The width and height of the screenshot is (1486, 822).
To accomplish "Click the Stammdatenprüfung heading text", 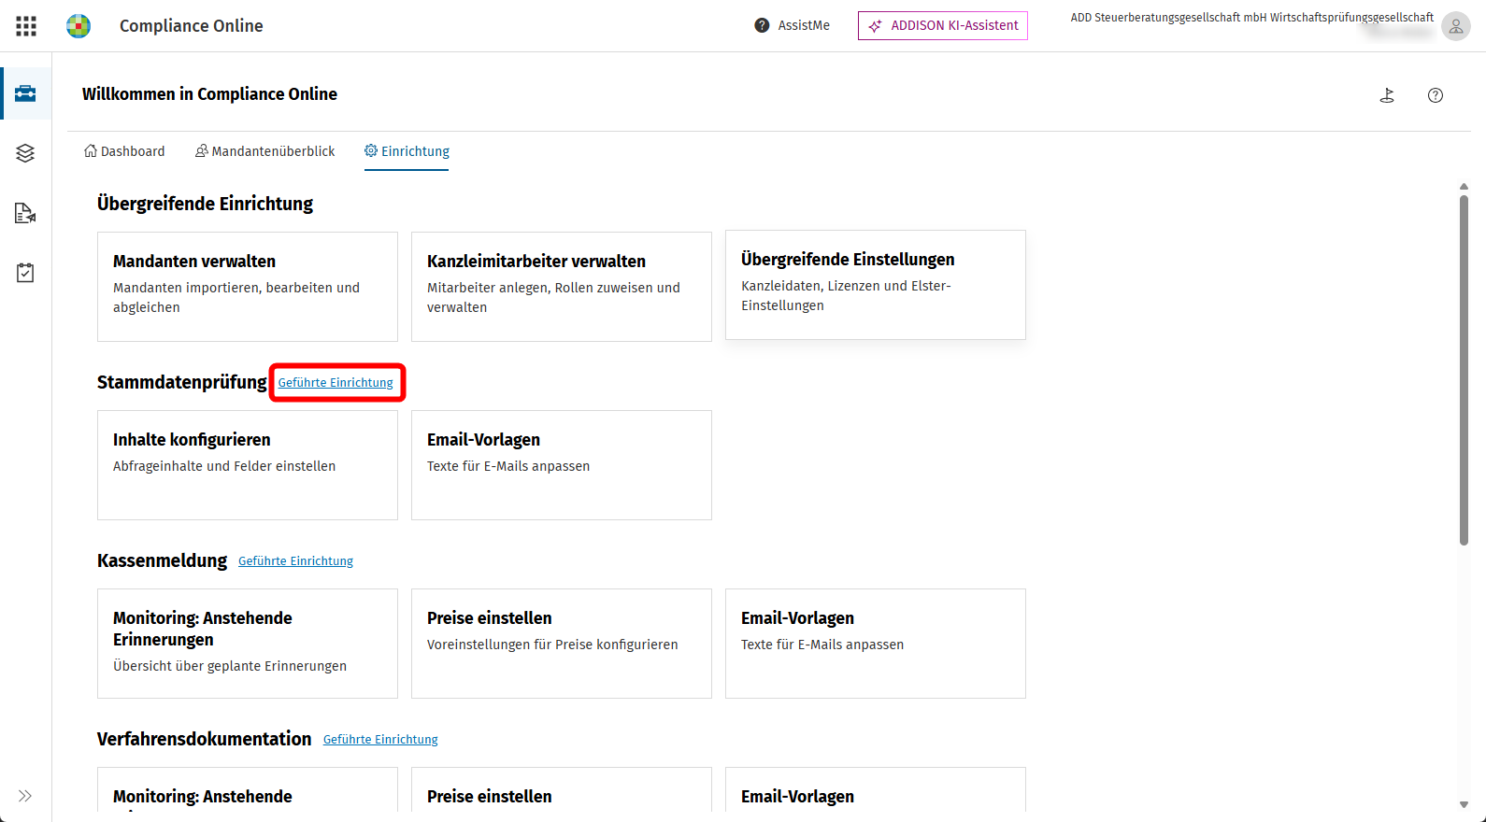I will click(182, 382).
